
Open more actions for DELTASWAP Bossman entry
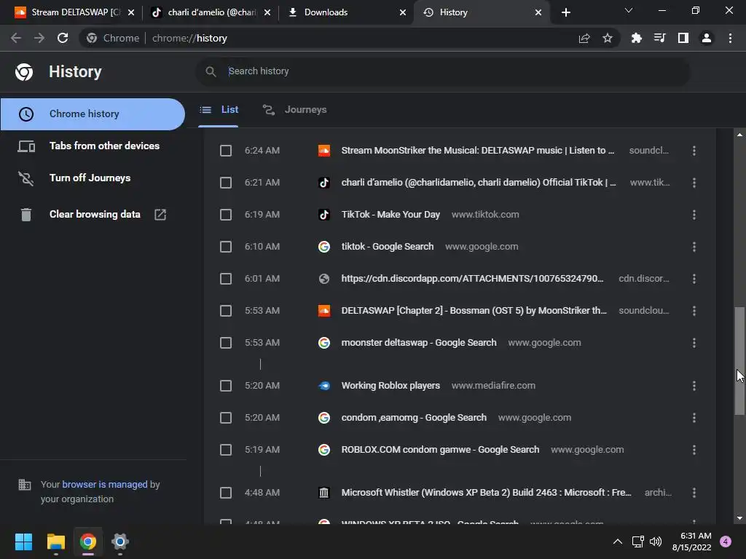click(x=694, y=311)
